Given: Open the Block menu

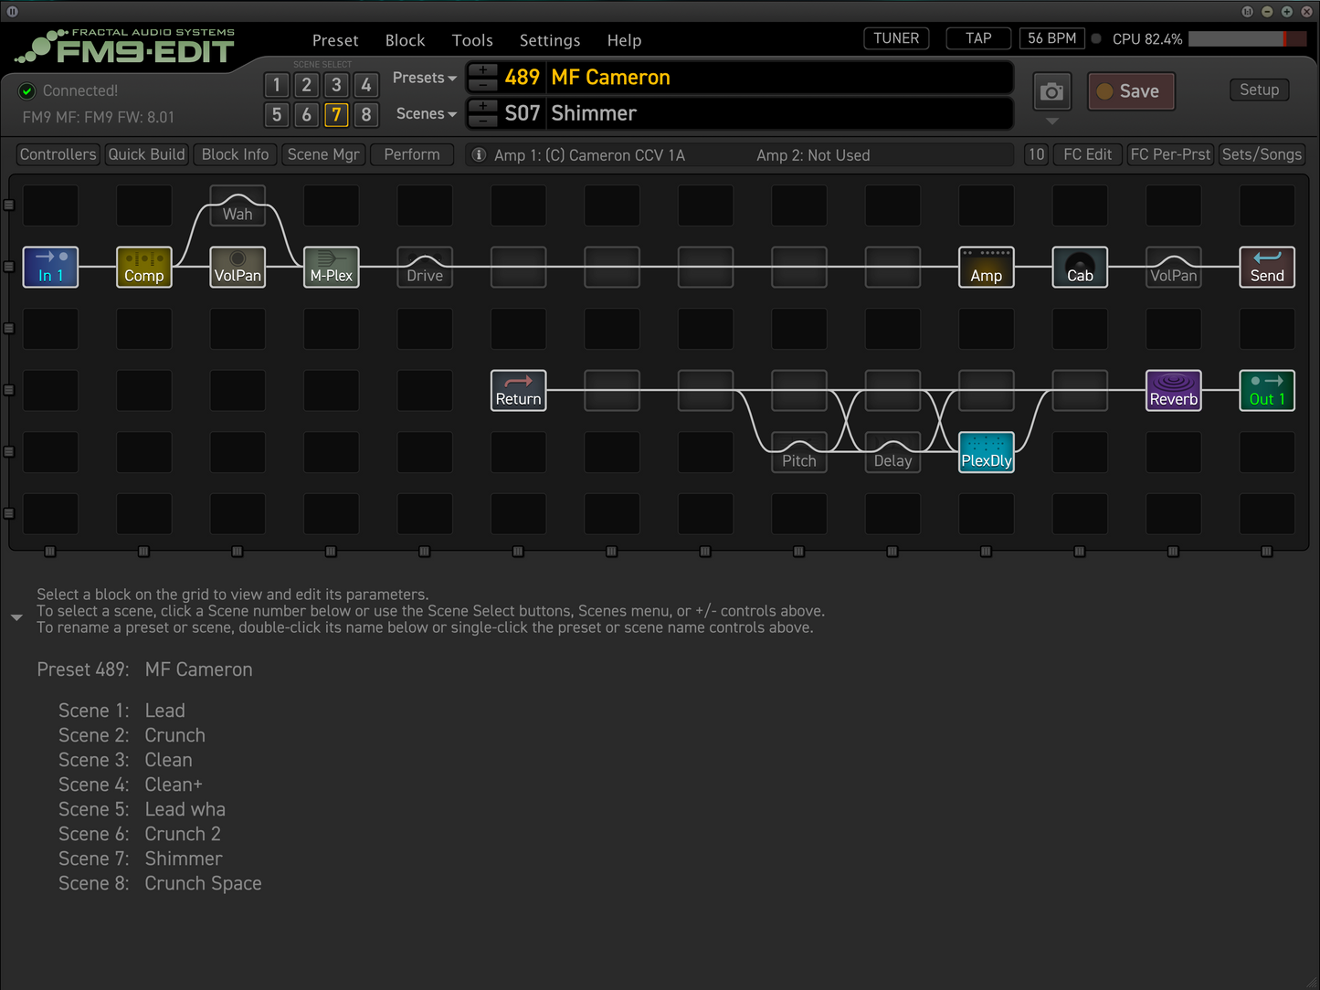Looking at the screenshot, I should click(x=405, y=40).
